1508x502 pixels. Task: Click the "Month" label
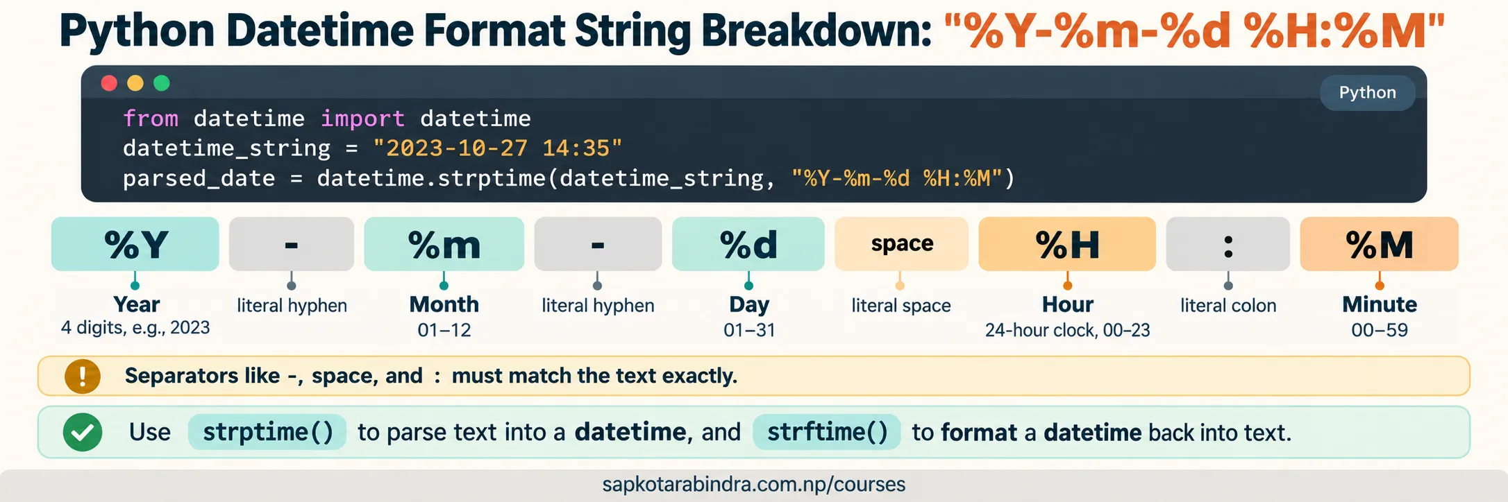click(444, 304)
